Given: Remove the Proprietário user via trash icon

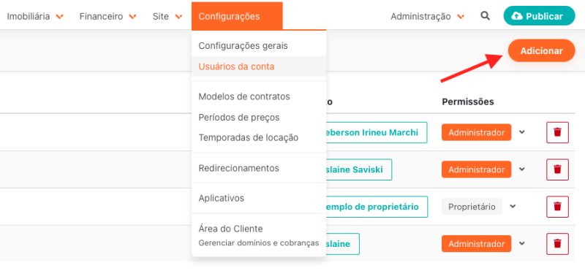Looking at the screenshot, I should [557, 207].
